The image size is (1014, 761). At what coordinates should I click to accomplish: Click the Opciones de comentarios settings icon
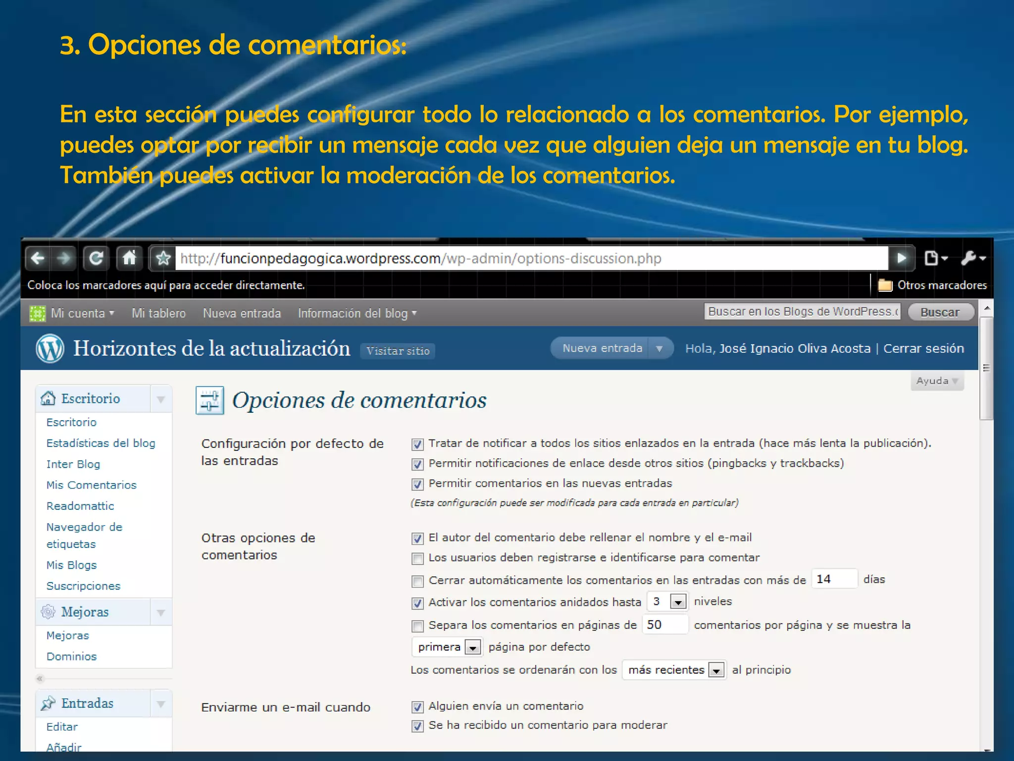point(210,400)
